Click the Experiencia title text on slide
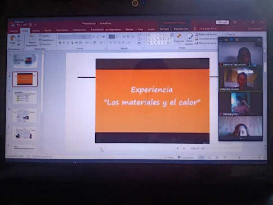 pyautogui.click(x=152, y=90)
